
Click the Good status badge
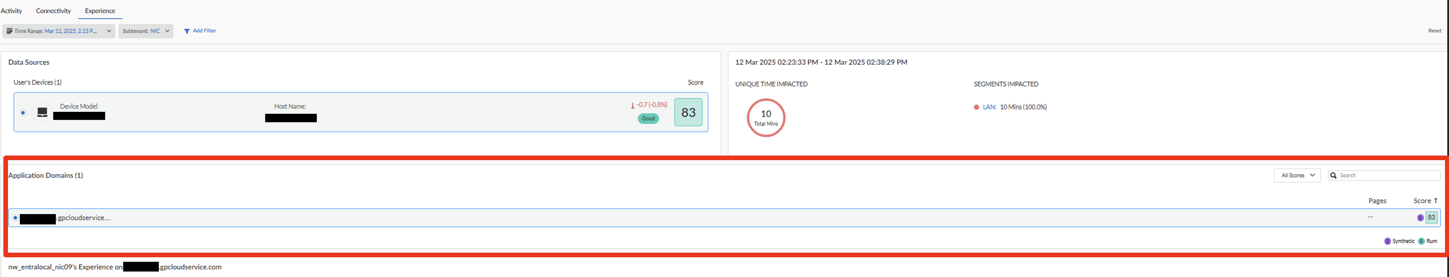point(648,119)
